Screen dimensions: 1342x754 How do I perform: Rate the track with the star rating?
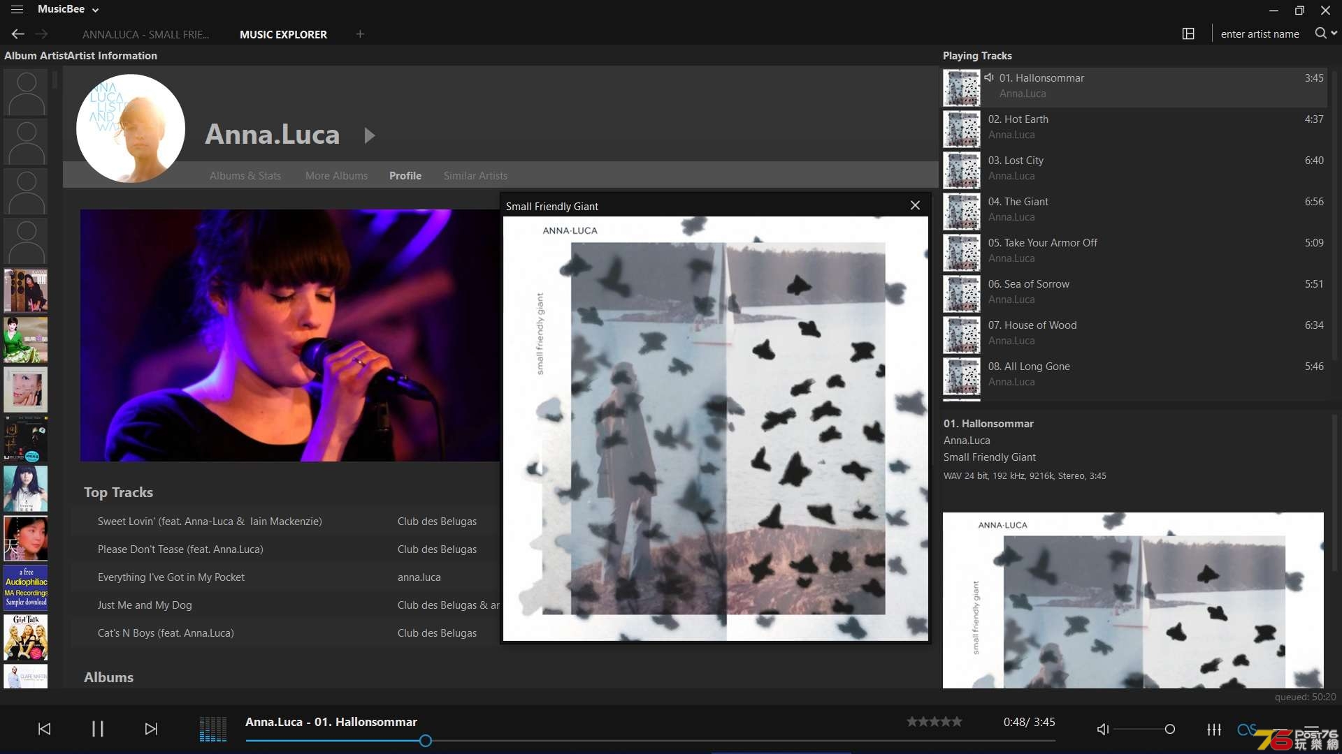click(x=935, y=722)
